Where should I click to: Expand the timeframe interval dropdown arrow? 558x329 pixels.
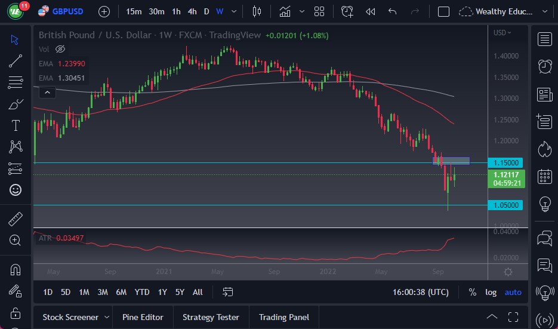coord(234,11)
